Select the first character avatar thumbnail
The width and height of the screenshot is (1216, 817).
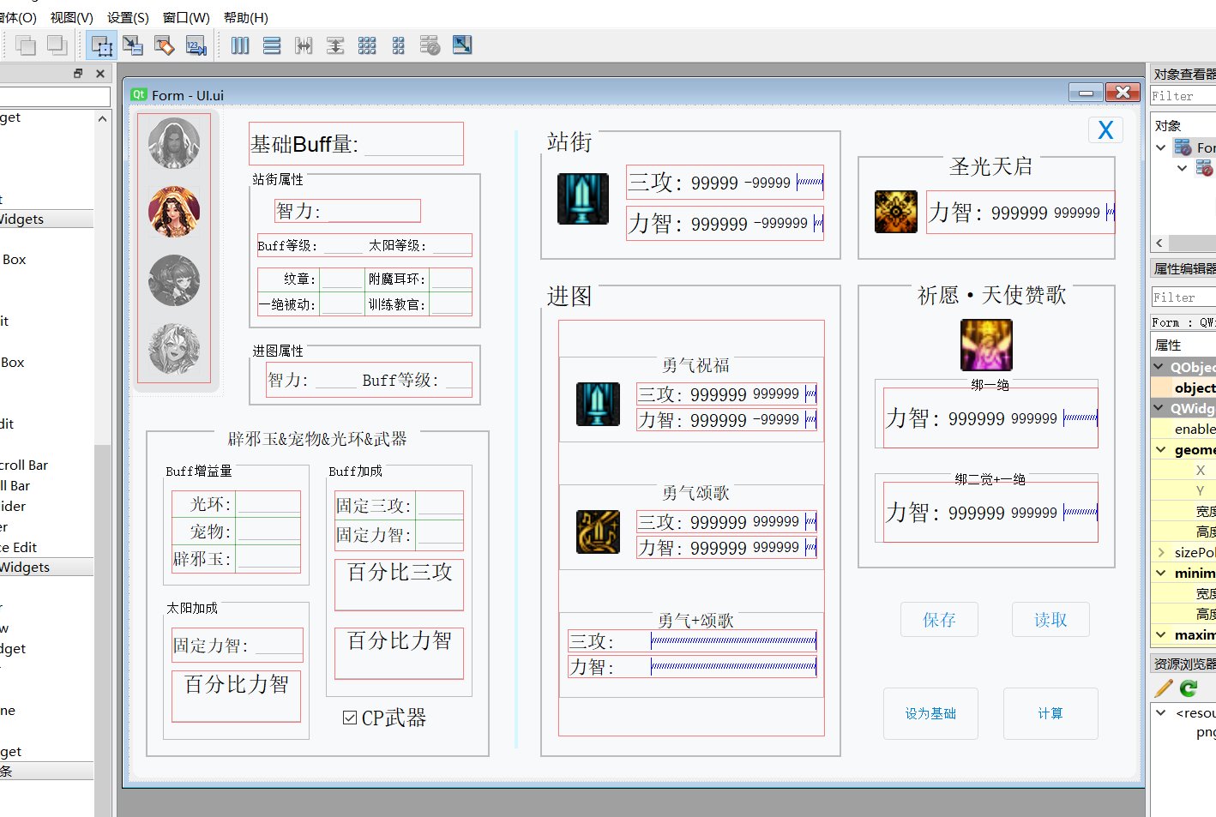(174, 143)
